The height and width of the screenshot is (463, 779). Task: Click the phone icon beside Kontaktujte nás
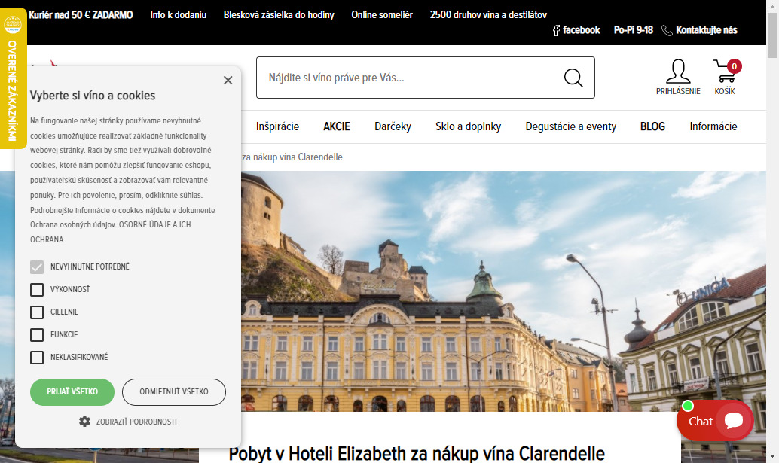click(x=667, y=30)
